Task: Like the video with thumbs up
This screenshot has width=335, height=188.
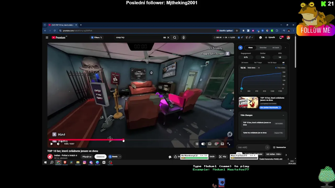Action: 175,157
